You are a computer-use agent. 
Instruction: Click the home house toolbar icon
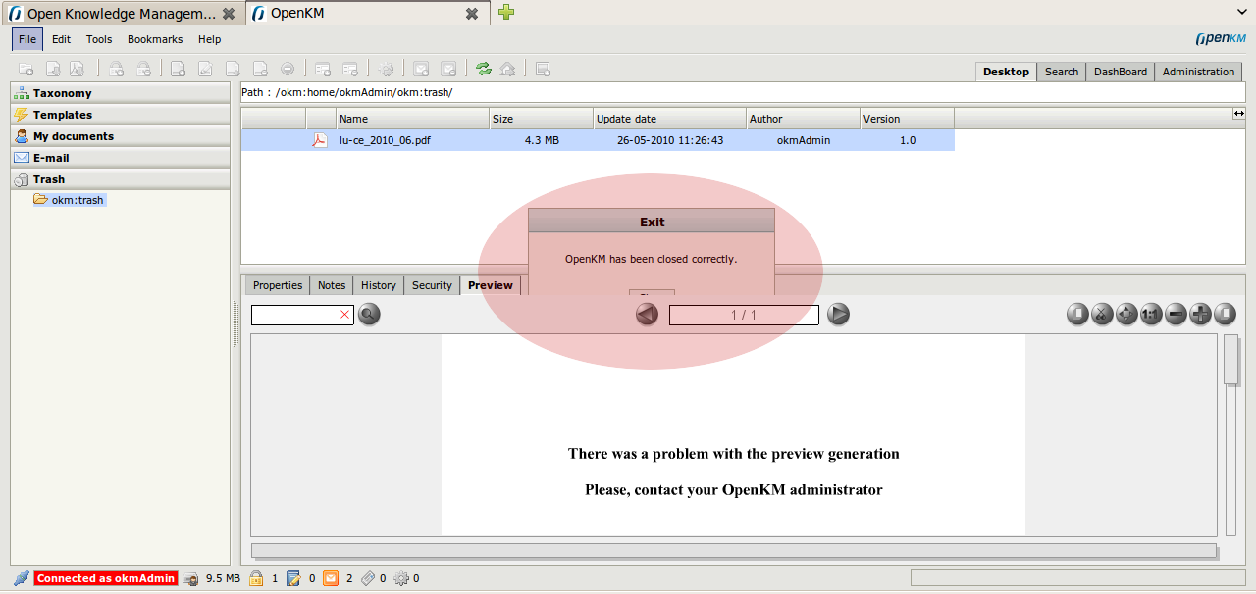point(507,69)
